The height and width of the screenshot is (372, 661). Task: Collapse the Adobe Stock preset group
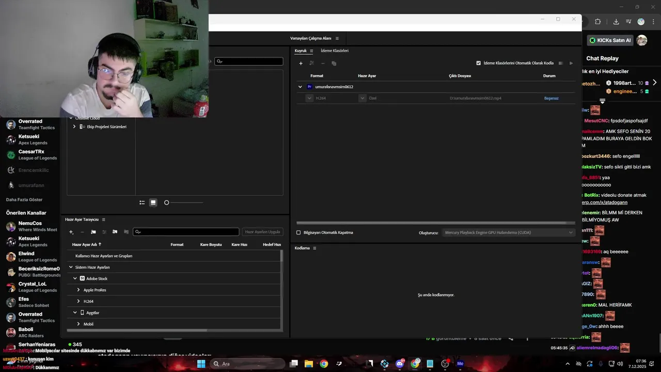[x=75, y=278]
